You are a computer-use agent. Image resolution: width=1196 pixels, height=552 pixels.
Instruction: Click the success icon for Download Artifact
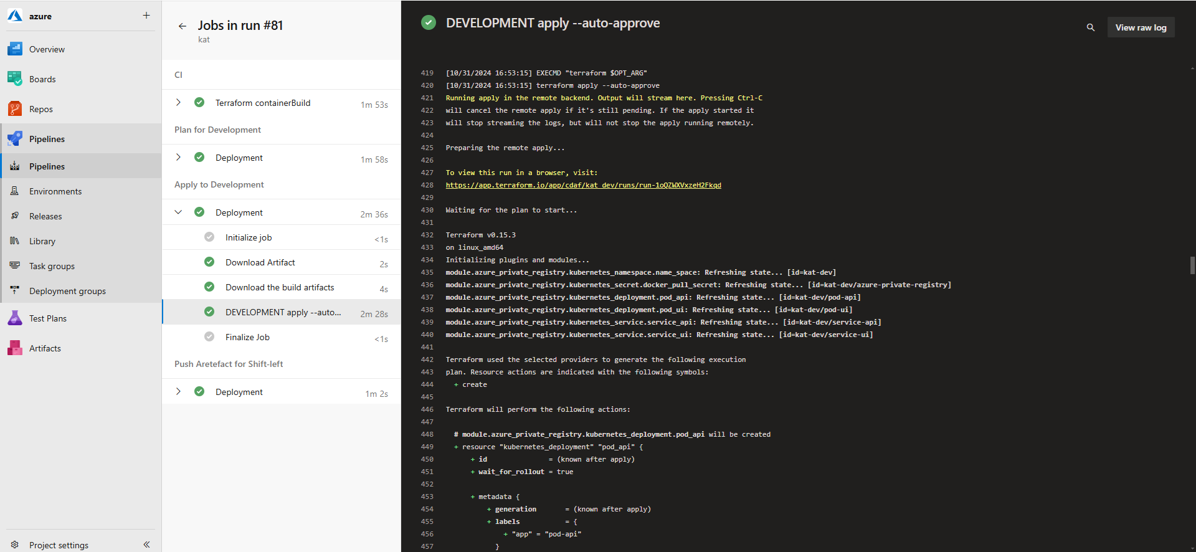click(209, 262)
